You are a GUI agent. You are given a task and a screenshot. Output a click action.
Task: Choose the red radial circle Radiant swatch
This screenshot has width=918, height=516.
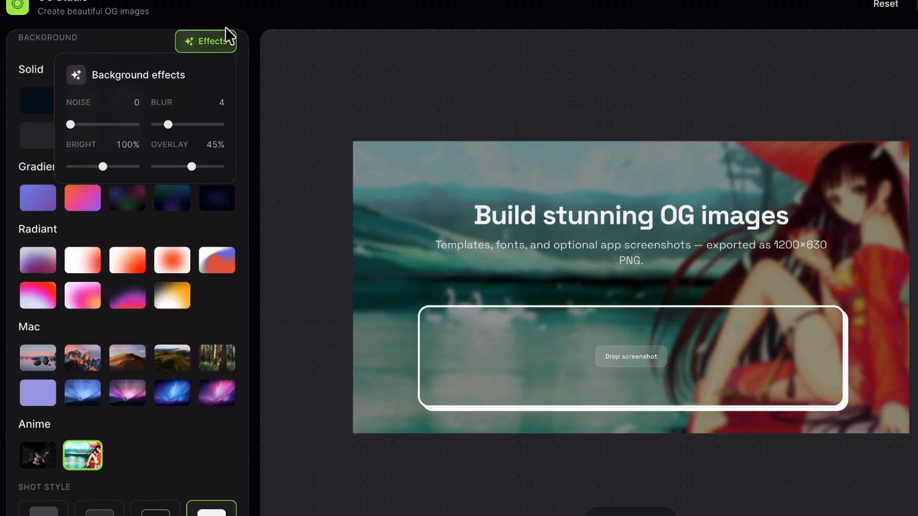172,260
